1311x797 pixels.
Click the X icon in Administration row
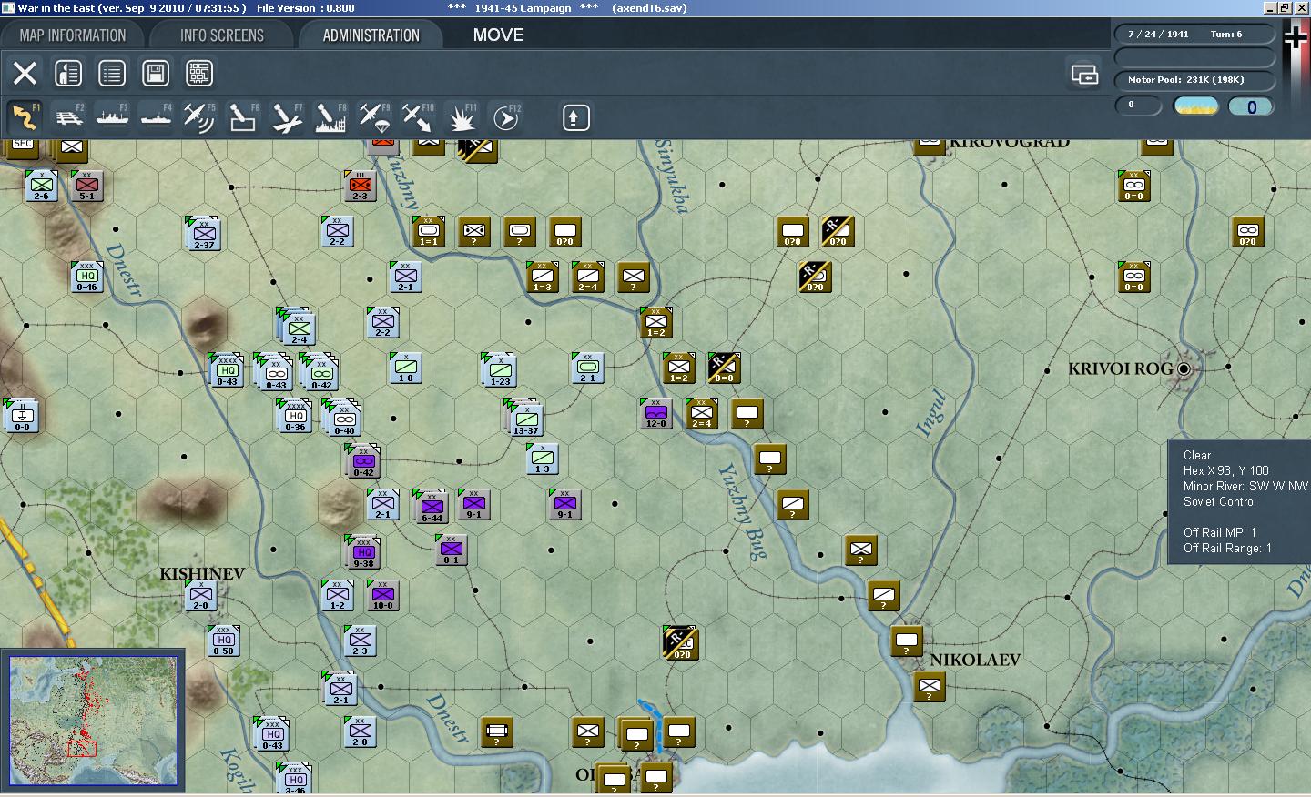(25, 73)
